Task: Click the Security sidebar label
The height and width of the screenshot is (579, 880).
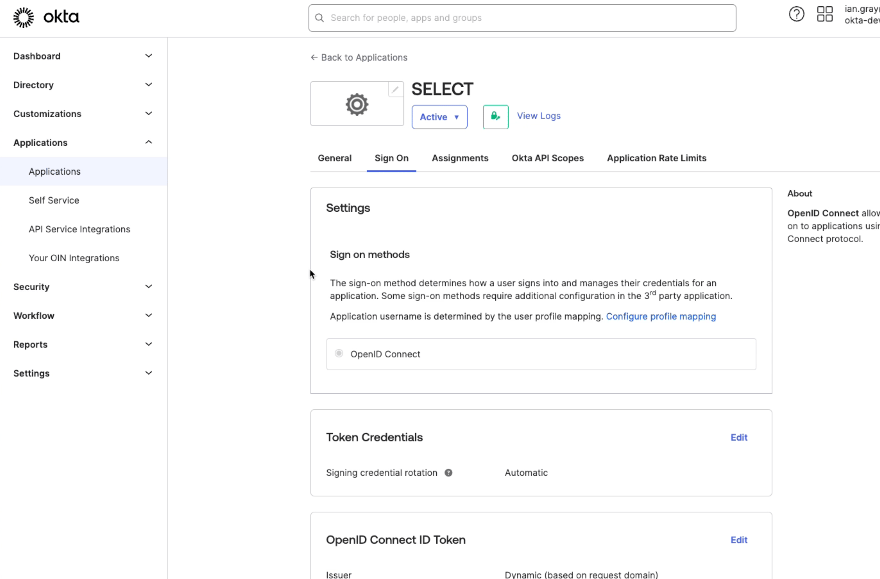Action: tap(32, 287)
